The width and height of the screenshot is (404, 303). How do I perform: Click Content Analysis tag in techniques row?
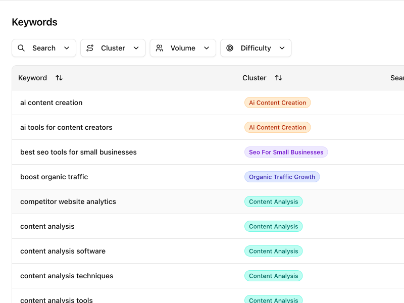tap(273, 276)
